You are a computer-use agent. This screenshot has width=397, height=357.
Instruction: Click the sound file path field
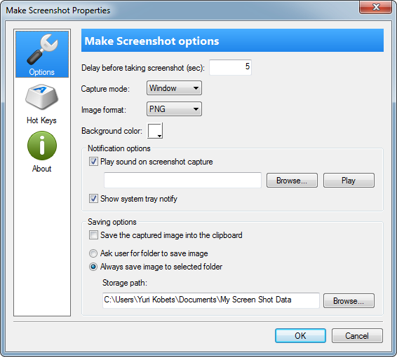click(x=182, y=180)
